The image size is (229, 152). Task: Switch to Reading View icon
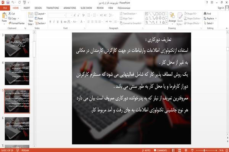186,150
